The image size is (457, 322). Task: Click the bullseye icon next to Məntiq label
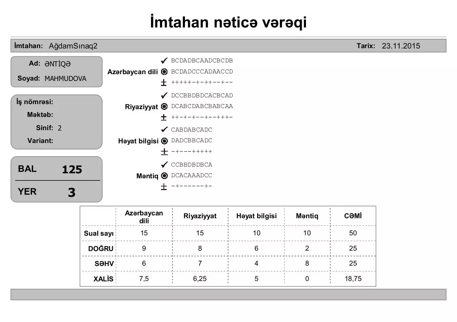[164, 175]
